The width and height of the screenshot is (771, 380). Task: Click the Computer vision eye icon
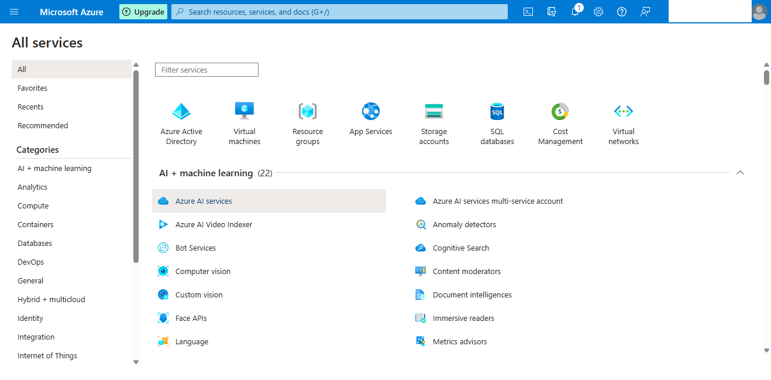click(x=163, y=271)
